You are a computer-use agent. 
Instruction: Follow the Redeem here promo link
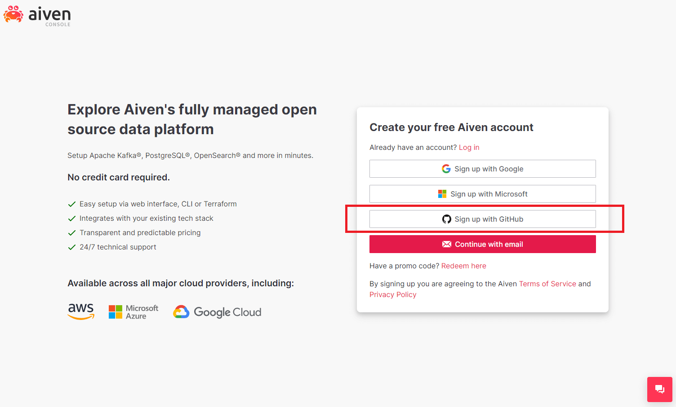[463, 266]
